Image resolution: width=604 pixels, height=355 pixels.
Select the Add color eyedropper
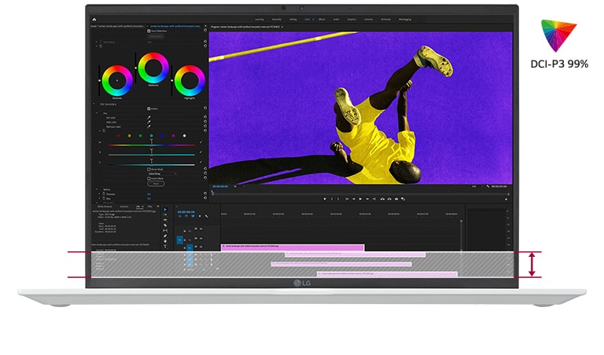[x=149, y=123]
